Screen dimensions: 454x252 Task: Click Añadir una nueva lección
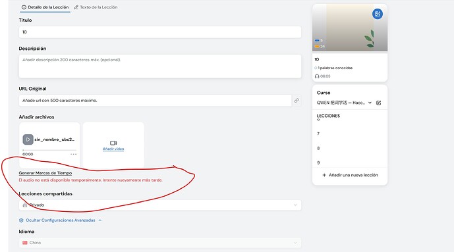pyautogui.click(x=350, y=175)
